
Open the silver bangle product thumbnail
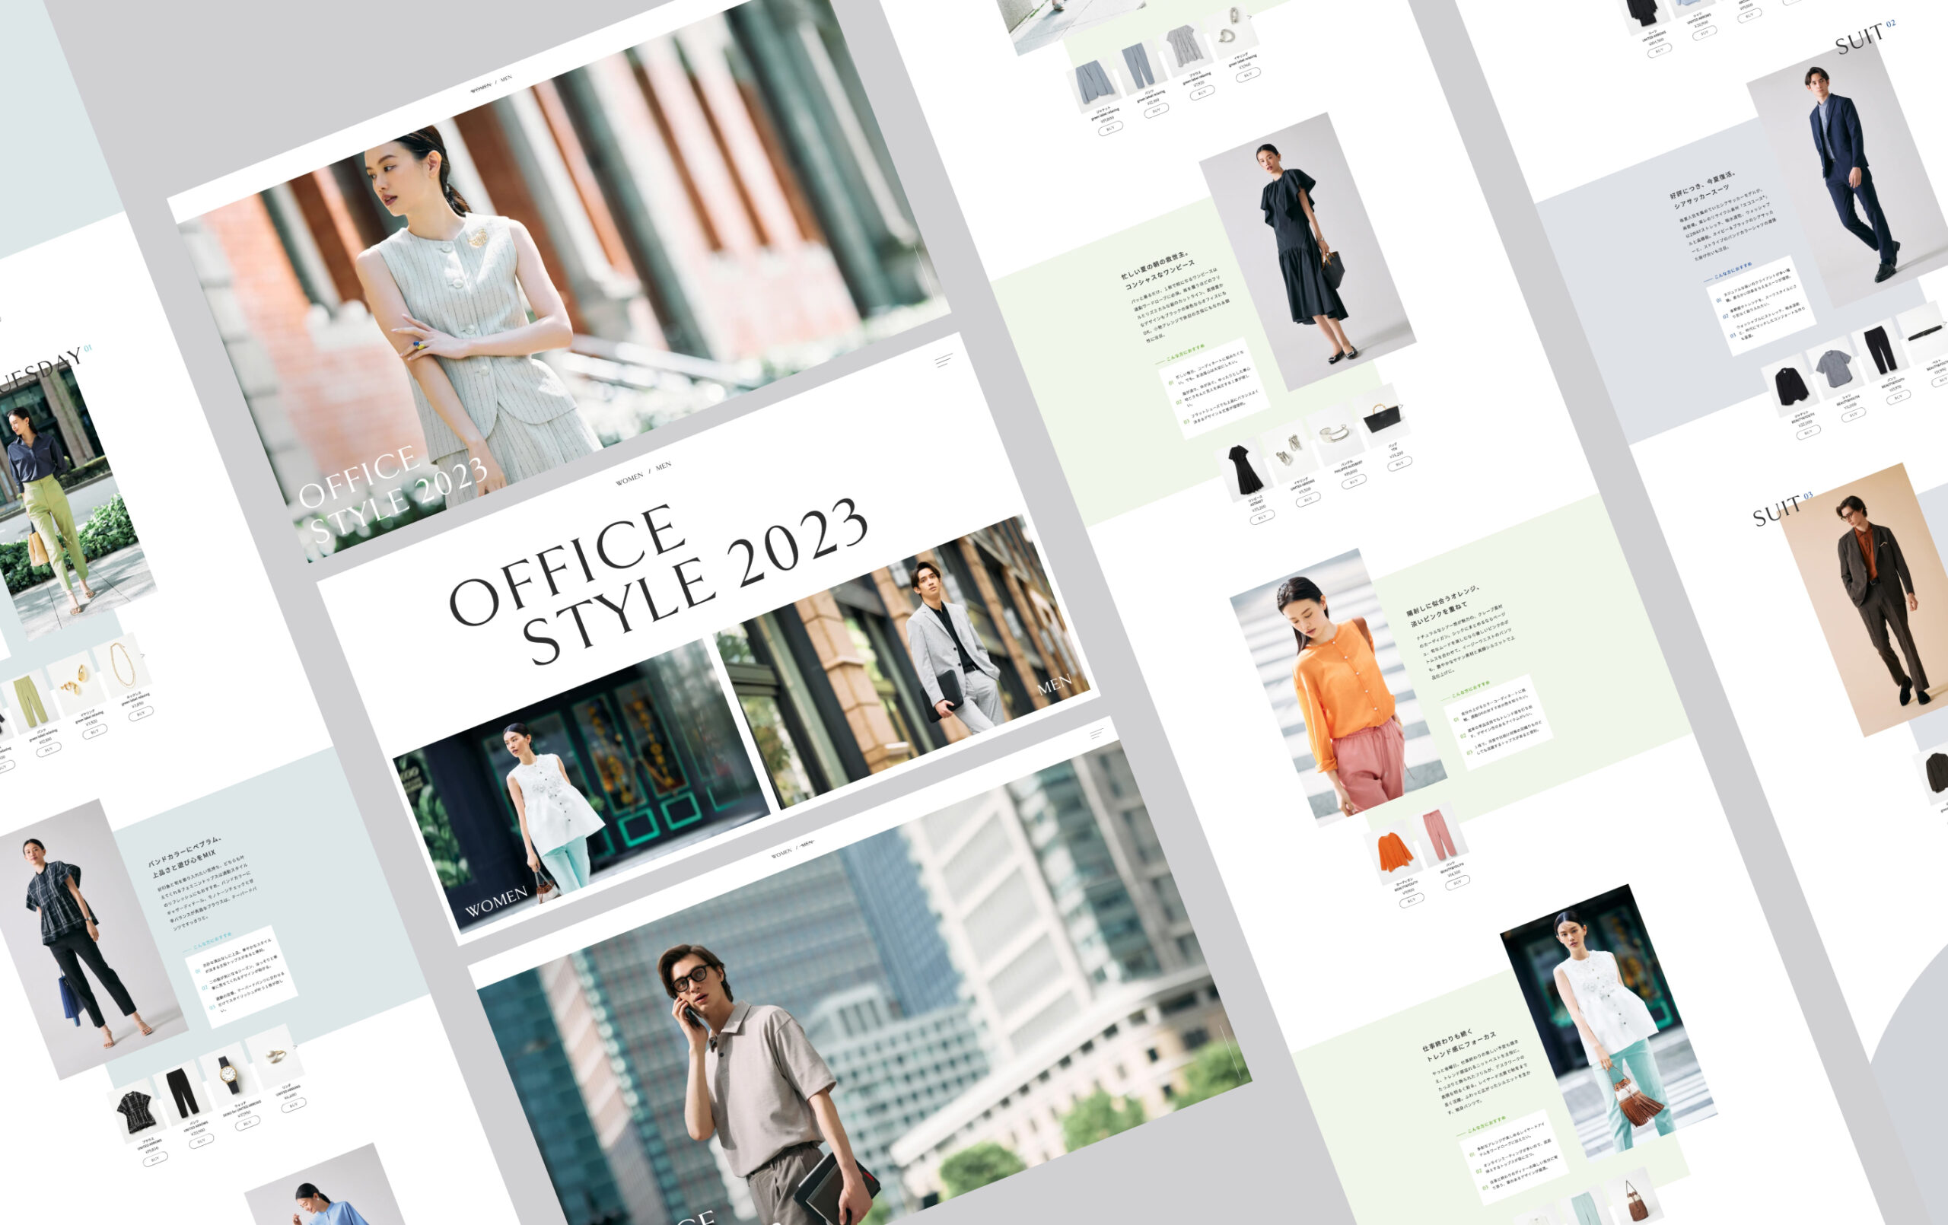pyautogui.click(x=1335, y=433)
